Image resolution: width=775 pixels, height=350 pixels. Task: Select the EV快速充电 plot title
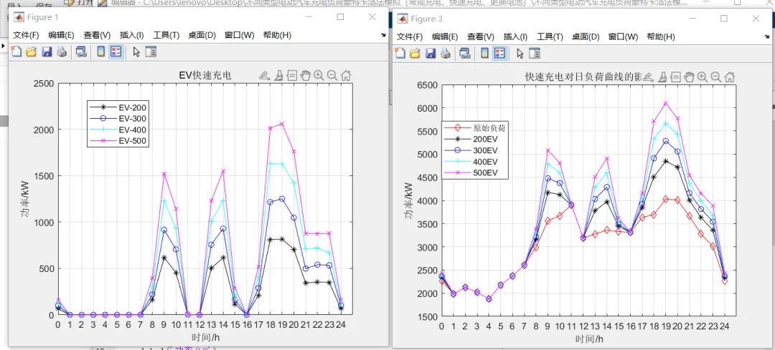click(x=205, y=75)
